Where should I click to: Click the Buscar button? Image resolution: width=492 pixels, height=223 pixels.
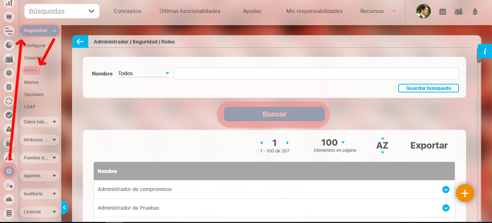tap(274, 114)
